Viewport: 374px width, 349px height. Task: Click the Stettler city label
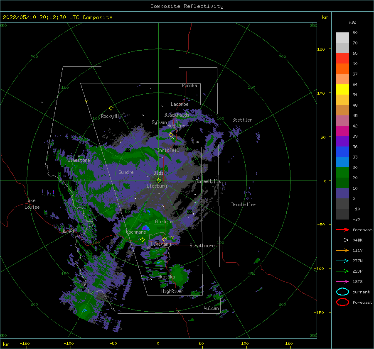(242, 120)
